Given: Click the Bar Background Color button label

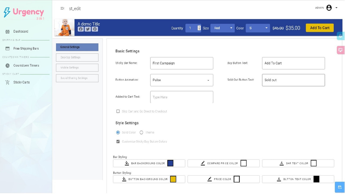Looking at the screenshot, I should [148, 163].
